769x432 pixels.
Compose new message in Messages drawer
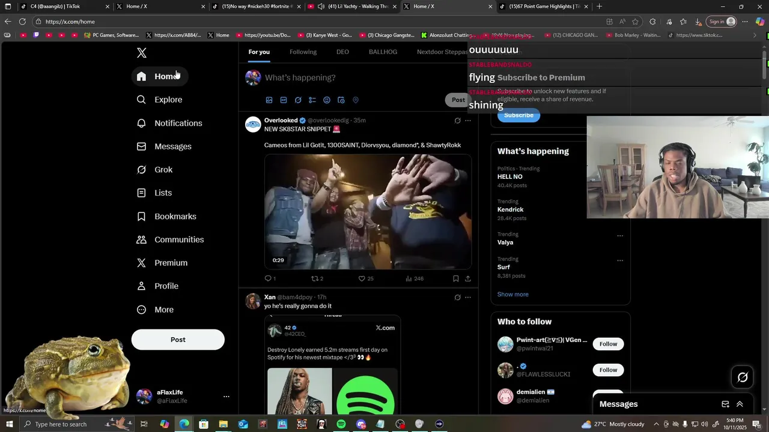tap(725, 404)
